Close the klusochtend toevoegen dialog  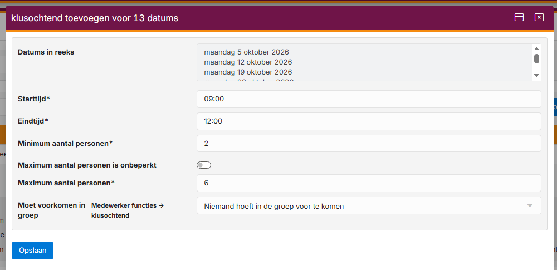coord(539,17)
